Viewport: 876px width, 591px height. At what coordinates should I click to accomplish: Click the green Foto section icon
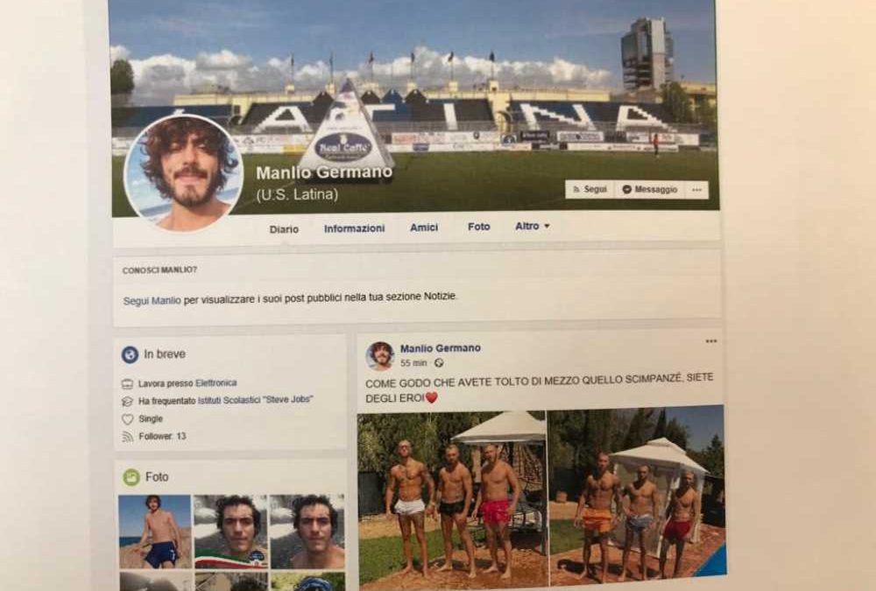pyautogui.click(x=131, y=477)
